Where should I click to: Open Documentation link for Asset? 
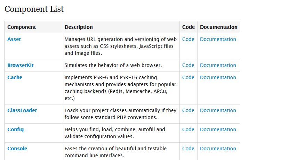[218, 39]
